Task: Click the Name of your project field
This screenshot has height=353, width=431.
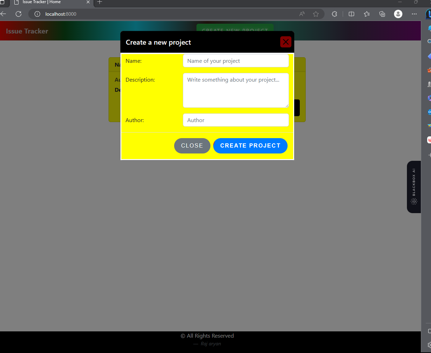Action: (236, 61)
